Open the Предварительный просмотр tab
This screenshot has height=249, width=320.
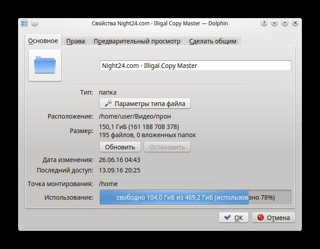[x=137, y=41]
